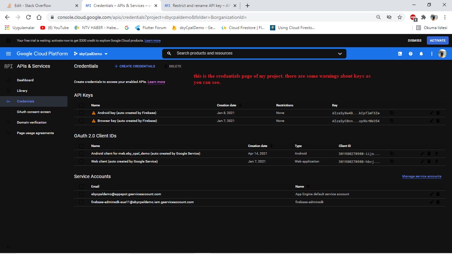Click the Search products and resources field
This screenshot has width=452, height=255.
click(x=254, y=54)
